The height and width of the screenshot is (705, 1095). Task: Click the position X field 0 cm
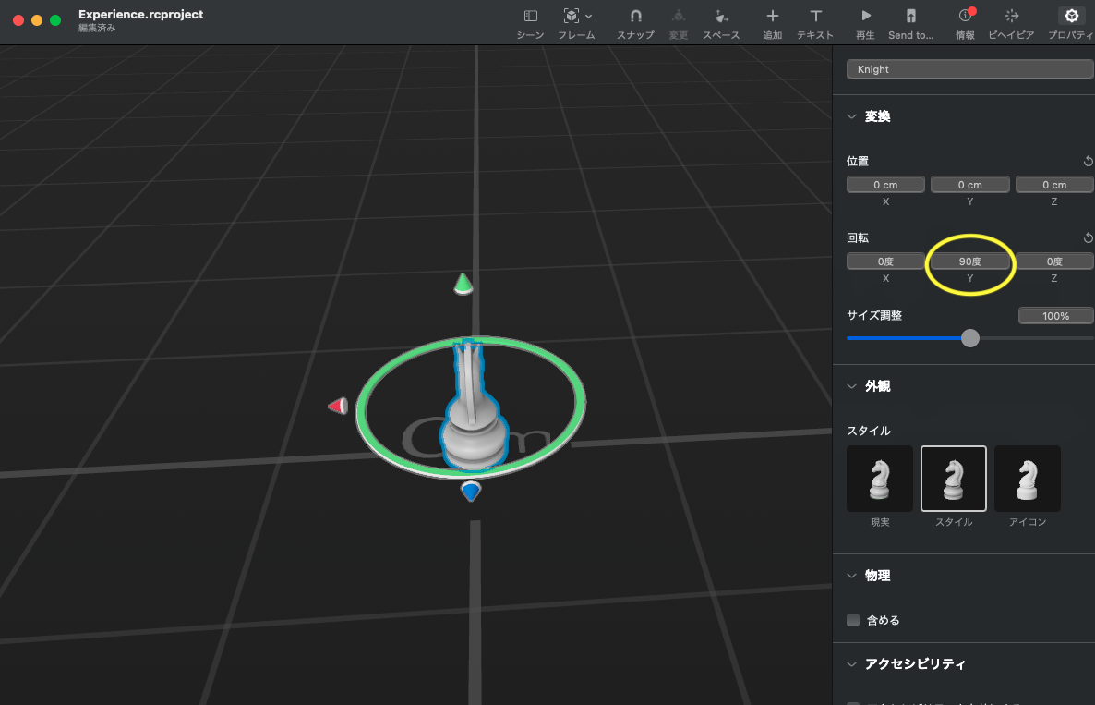885,185
